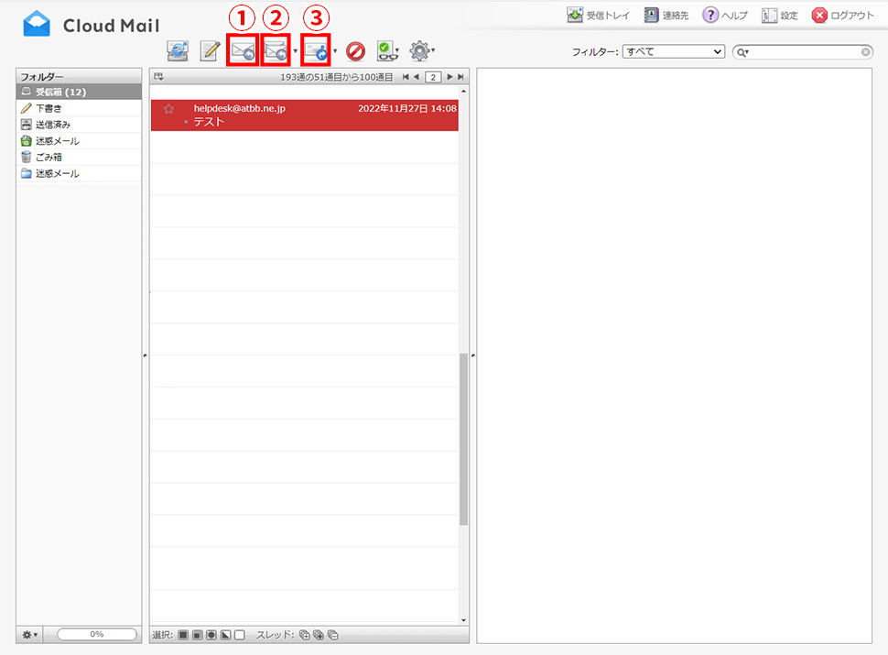
Task: Delete the message with the red prohibition icon
Action: pyautogui.click(x=355, y=52)
